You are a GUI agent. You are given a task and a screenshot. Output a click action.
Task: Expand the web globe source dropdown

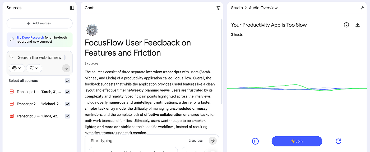pyautogui.click(x=17, y=68)
